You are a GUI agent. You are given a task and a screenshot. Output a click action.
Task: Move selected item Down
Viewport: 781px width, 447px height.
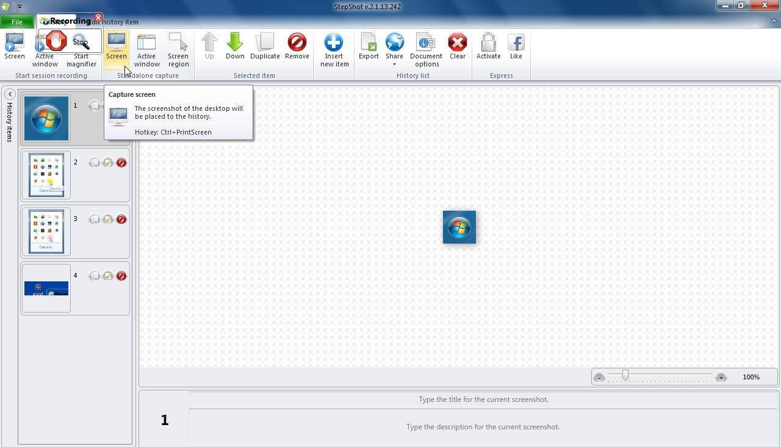[235, 47]
